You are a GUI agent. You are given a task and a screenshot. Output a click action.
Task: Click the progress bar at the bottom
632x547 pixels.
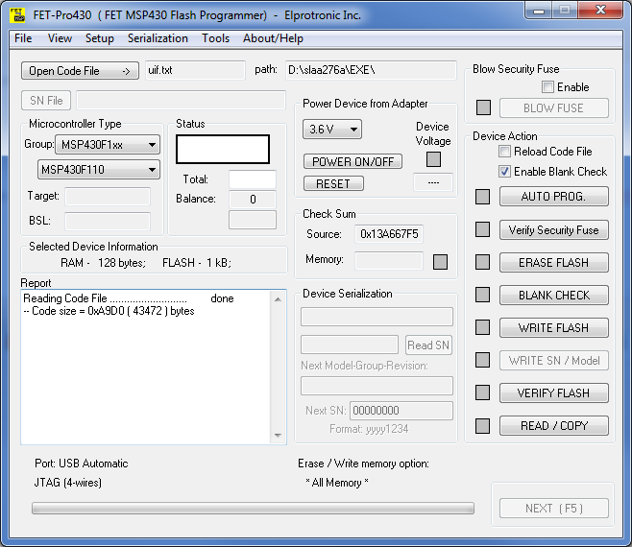249,509
